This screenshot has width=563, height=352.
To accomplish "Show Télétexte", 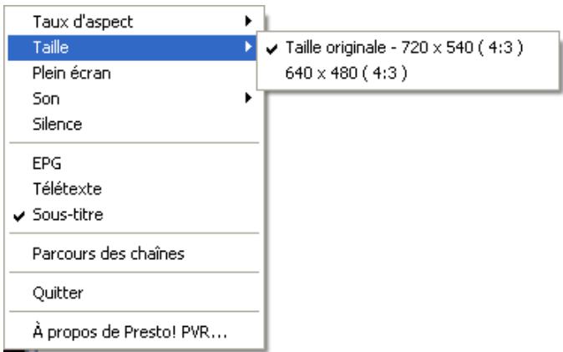I will (59, 190).
